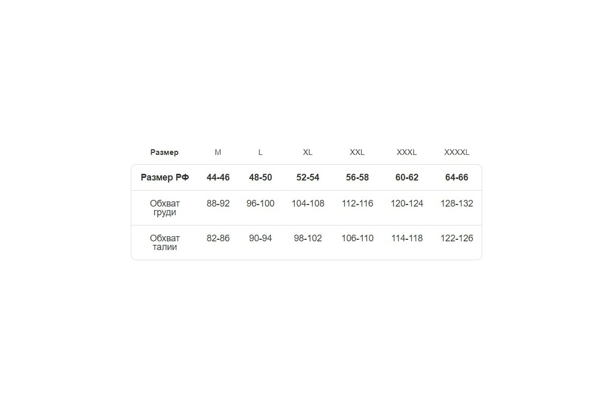Viewport: 613px width, 409px height.
Task: Select the 52-54 Russian size cell
Action: (308, 177)
